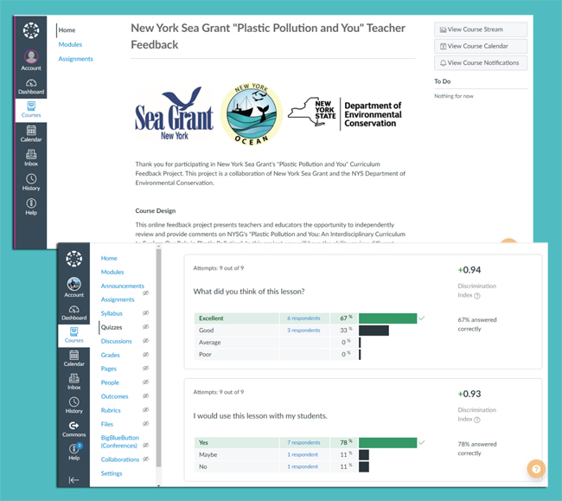Click orange help bubble in bottom window
This screenshot has height=501, width=562.
[x=536, y=469]
